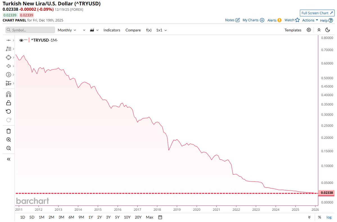Select the geometric shapes tool
Viewport: 337px width, 222px height.
click(8, 58)
